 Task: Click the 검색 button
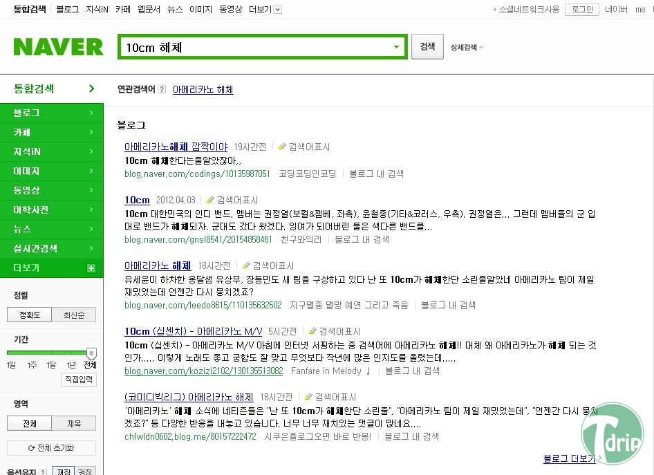[x=427, y=47]
